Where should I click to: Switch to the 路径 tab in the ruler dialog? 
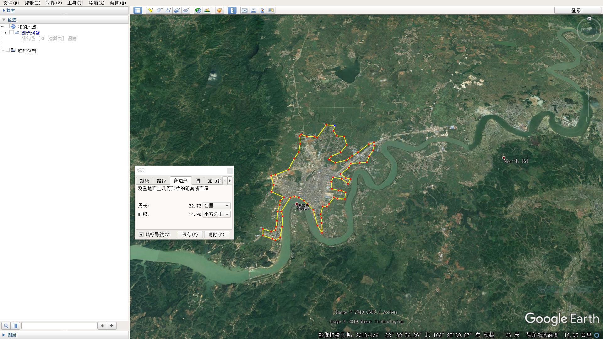161,181
